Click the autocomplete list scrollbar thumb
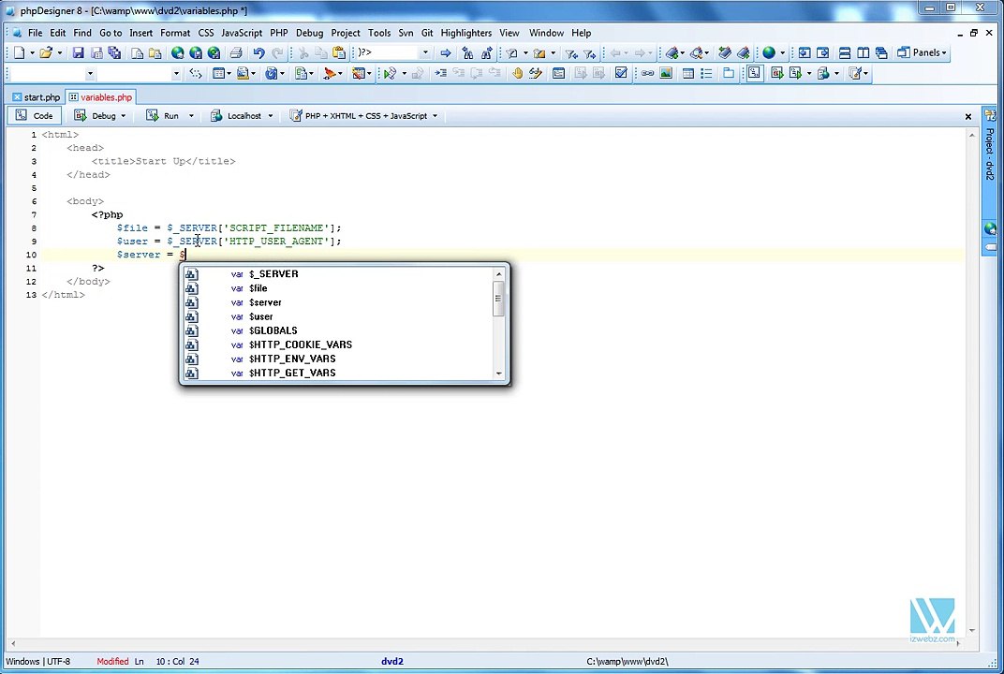This screenshot has height=674, width=1004. click(x=498, y=299)
